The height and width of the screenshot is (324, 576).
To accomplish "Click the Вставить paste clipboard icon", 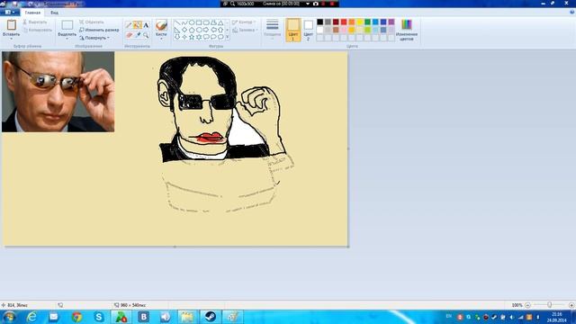I will pos(12,25).
